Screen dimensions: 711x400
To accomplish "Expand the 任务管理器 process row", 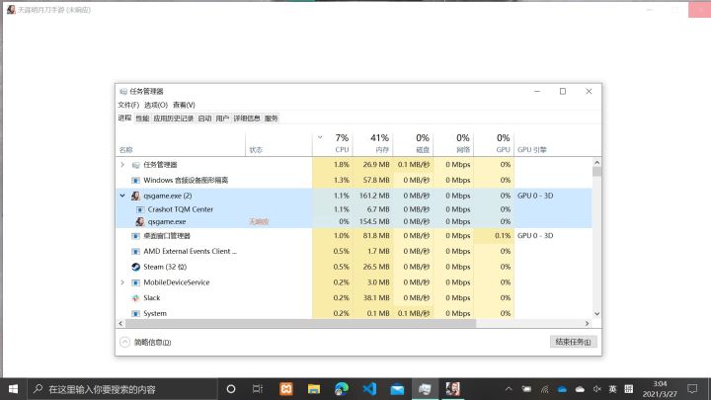I will 122,165.
